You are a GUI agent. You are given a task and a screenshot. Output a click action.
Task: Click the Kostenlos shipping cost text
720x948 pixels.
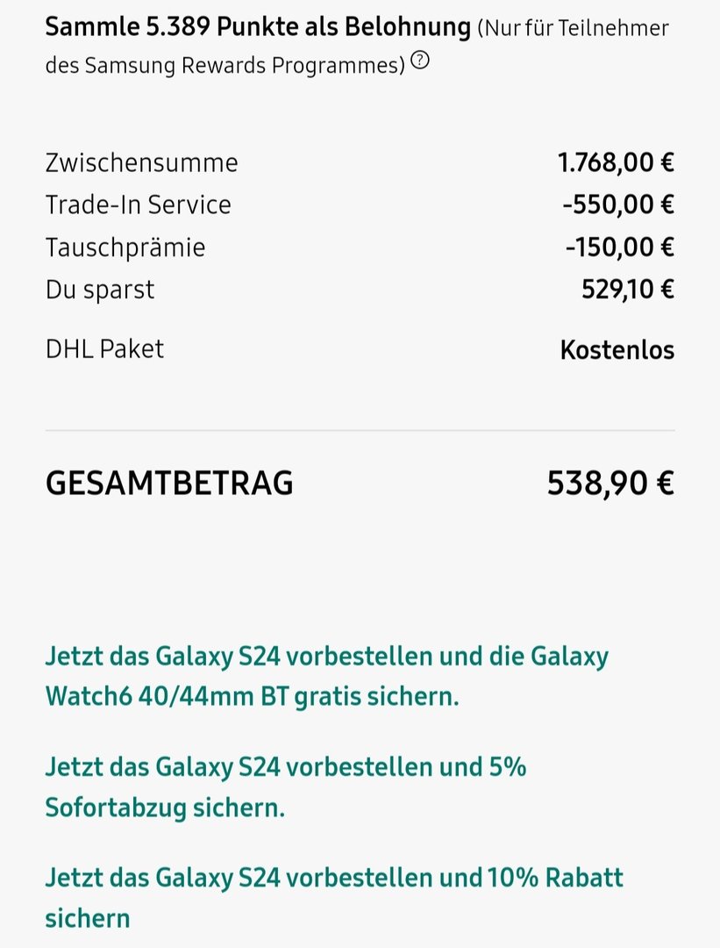(x=617, y=350)
